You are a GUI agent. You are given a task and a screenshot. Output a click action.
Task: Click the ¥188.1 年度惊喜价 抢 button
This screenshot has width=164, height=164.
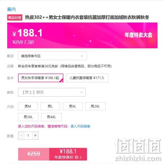click(x=68, y=154)
